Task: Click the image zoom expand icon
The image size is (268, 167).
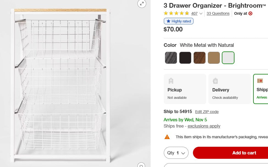Action: coord(142,4)
